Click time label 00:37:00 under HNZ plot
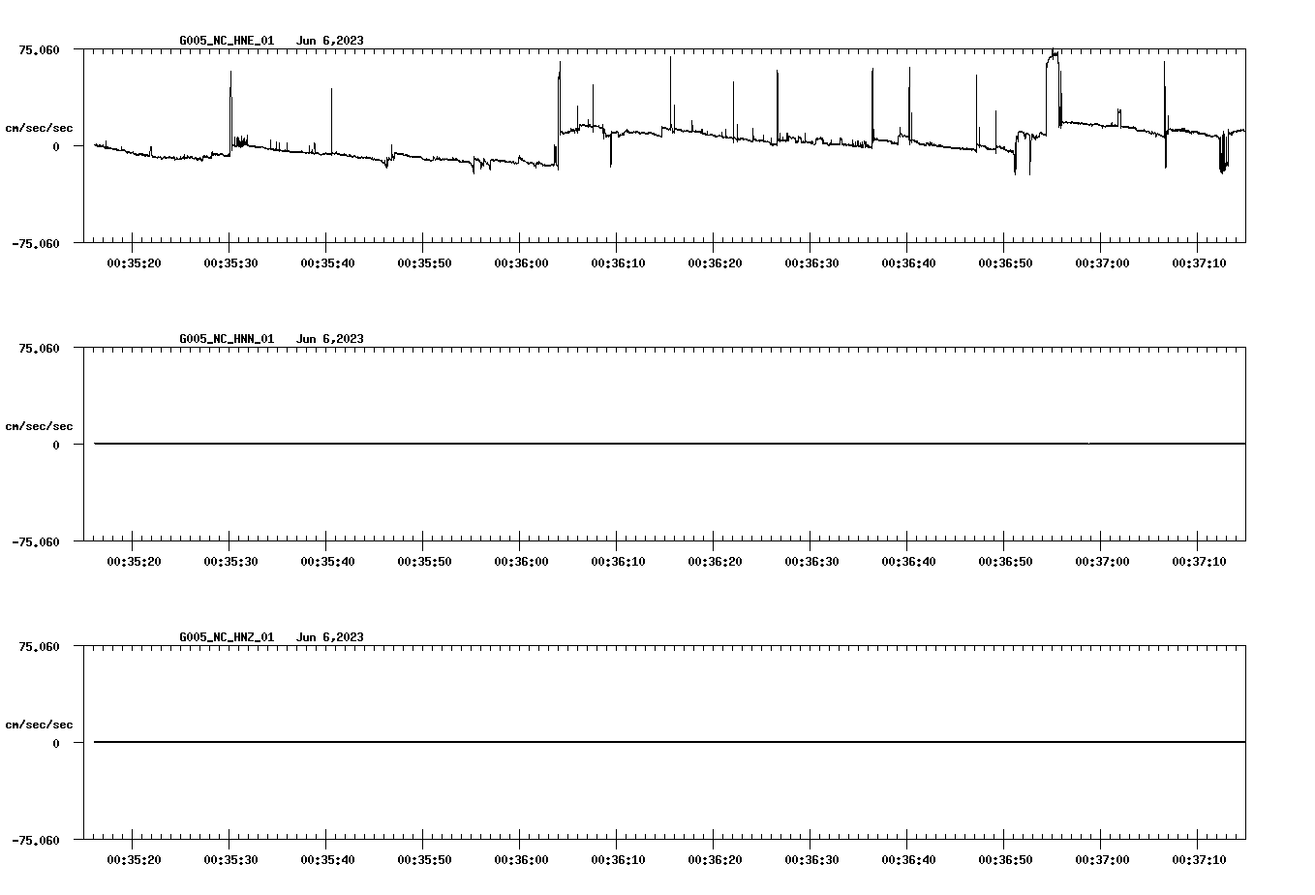The width and height of the screenshot is (1315, 895). coord(1102,860)
